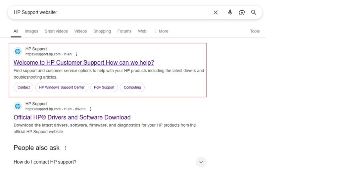339x179 pixels.
Task: Switch to the Web tab
Action: pyautogui.click(x=142, y=31)
